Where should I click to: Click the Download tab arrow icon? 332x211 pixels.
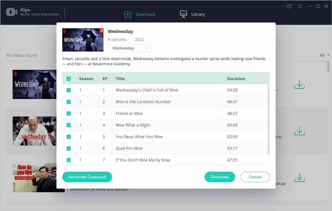coord(128,14)
